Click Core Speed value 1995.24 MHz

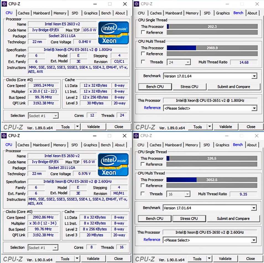pos(44,85)
